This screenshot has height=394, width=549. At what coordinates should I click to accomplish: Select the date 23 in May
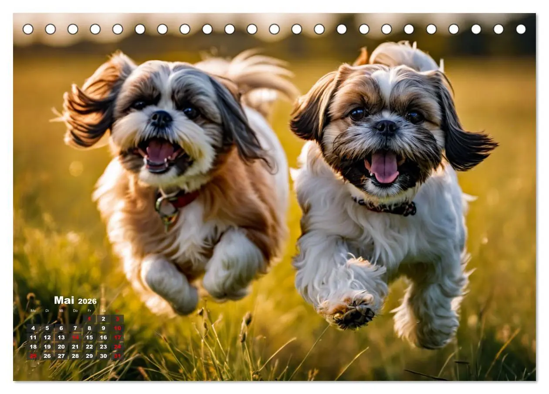103,347
